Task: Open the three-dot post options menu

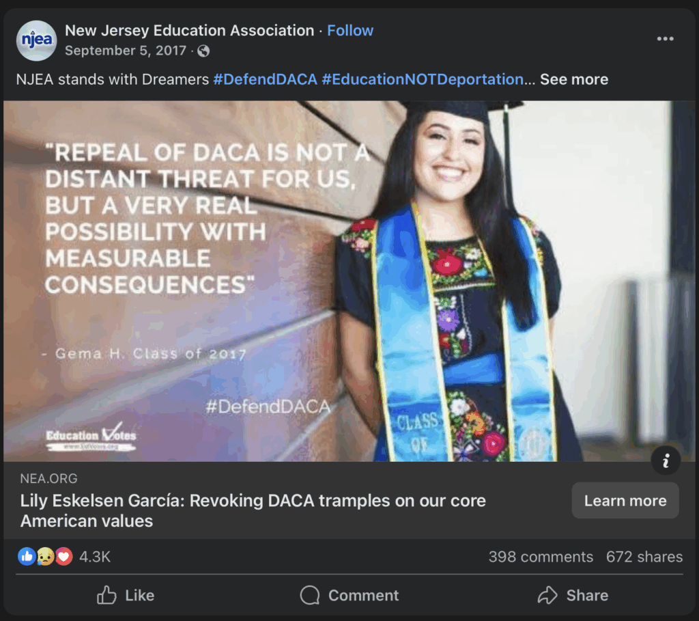Action: (x=665, y=39)
